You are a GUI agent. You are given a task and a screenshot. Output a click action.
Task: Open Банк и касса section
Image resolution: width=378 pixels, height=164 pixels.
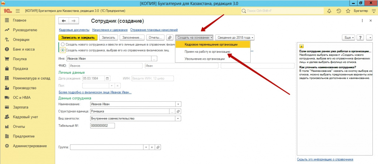click(24, 49)
